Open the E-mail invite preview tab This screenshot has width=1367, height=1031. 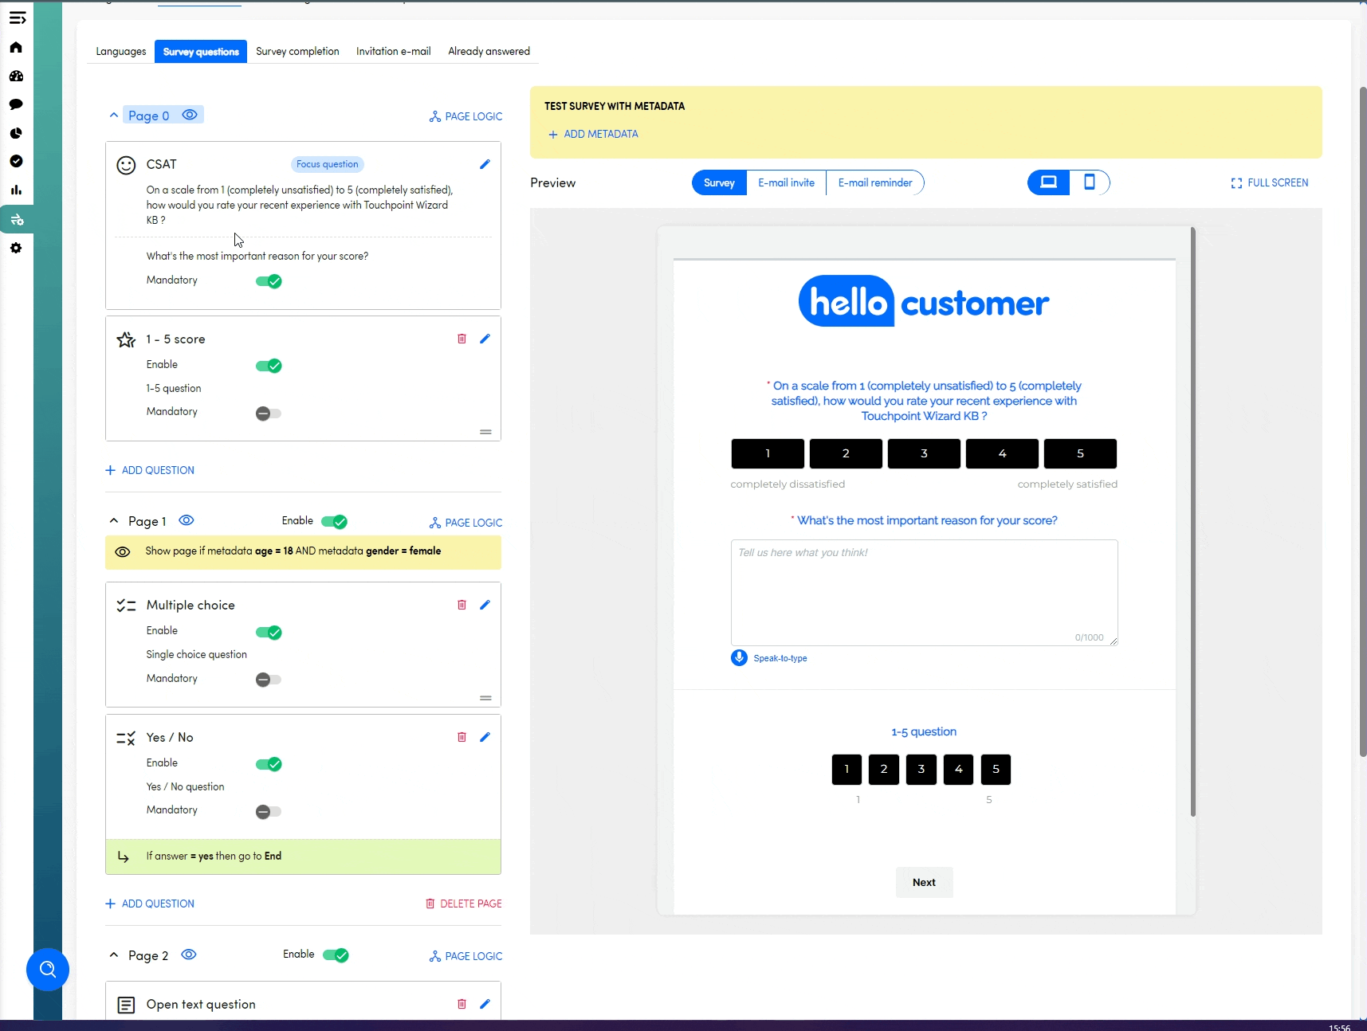pos(786,182)
